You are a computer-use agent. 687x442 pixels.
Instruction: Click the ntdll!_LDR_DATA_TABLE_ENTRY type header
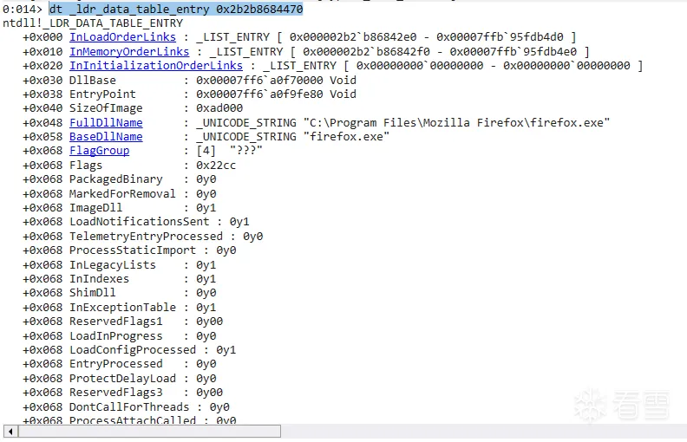click(94, 23)
